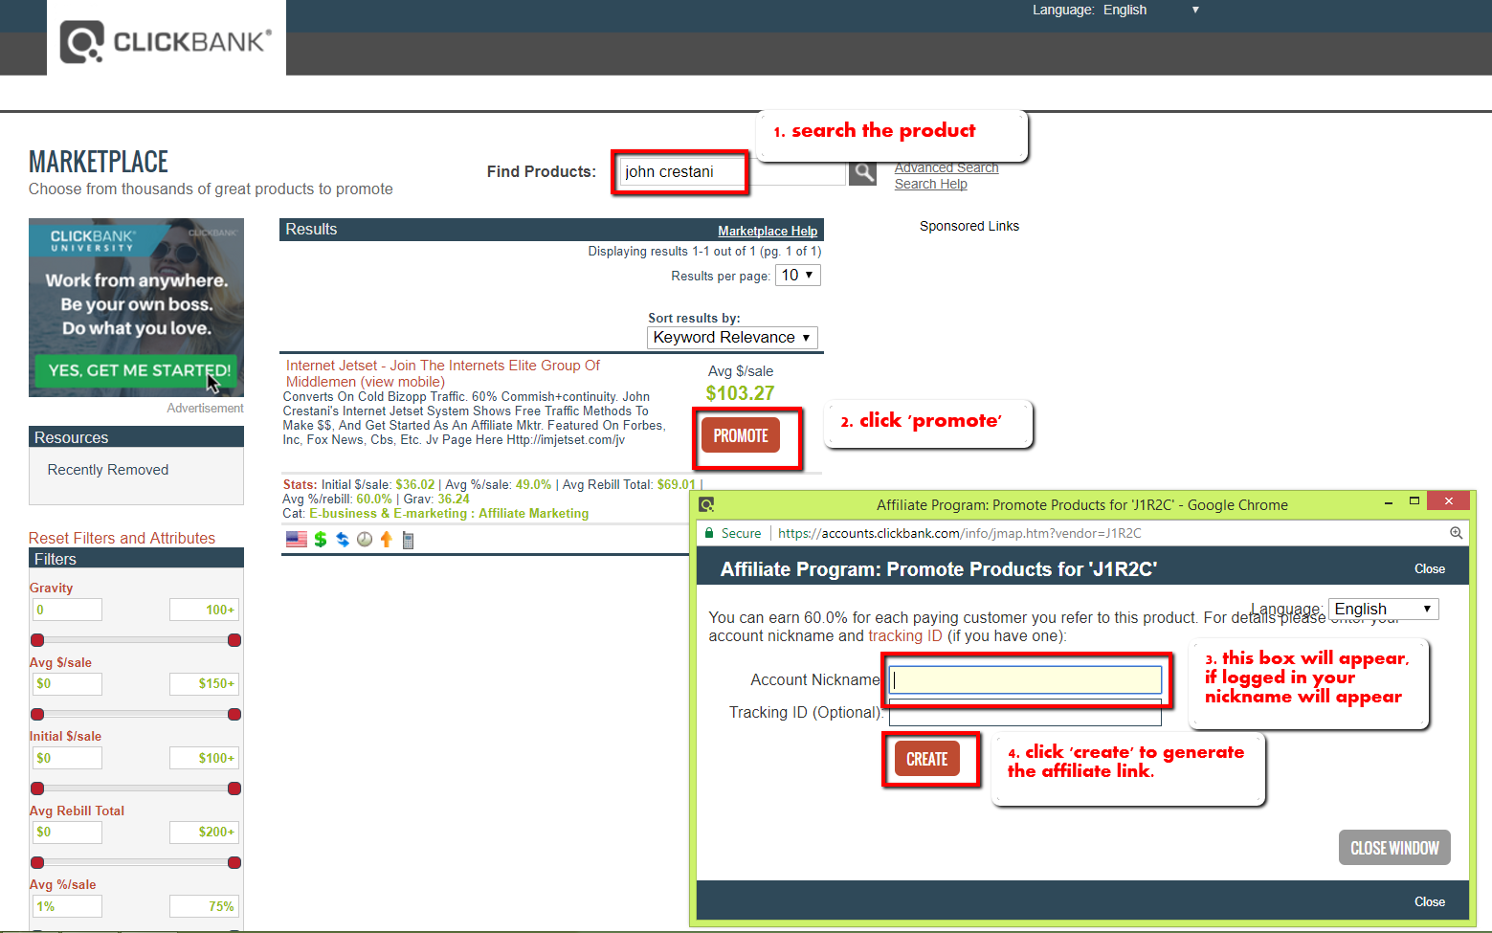
Task: Click the blue recurring arrows icon
Action: point(343,540)
